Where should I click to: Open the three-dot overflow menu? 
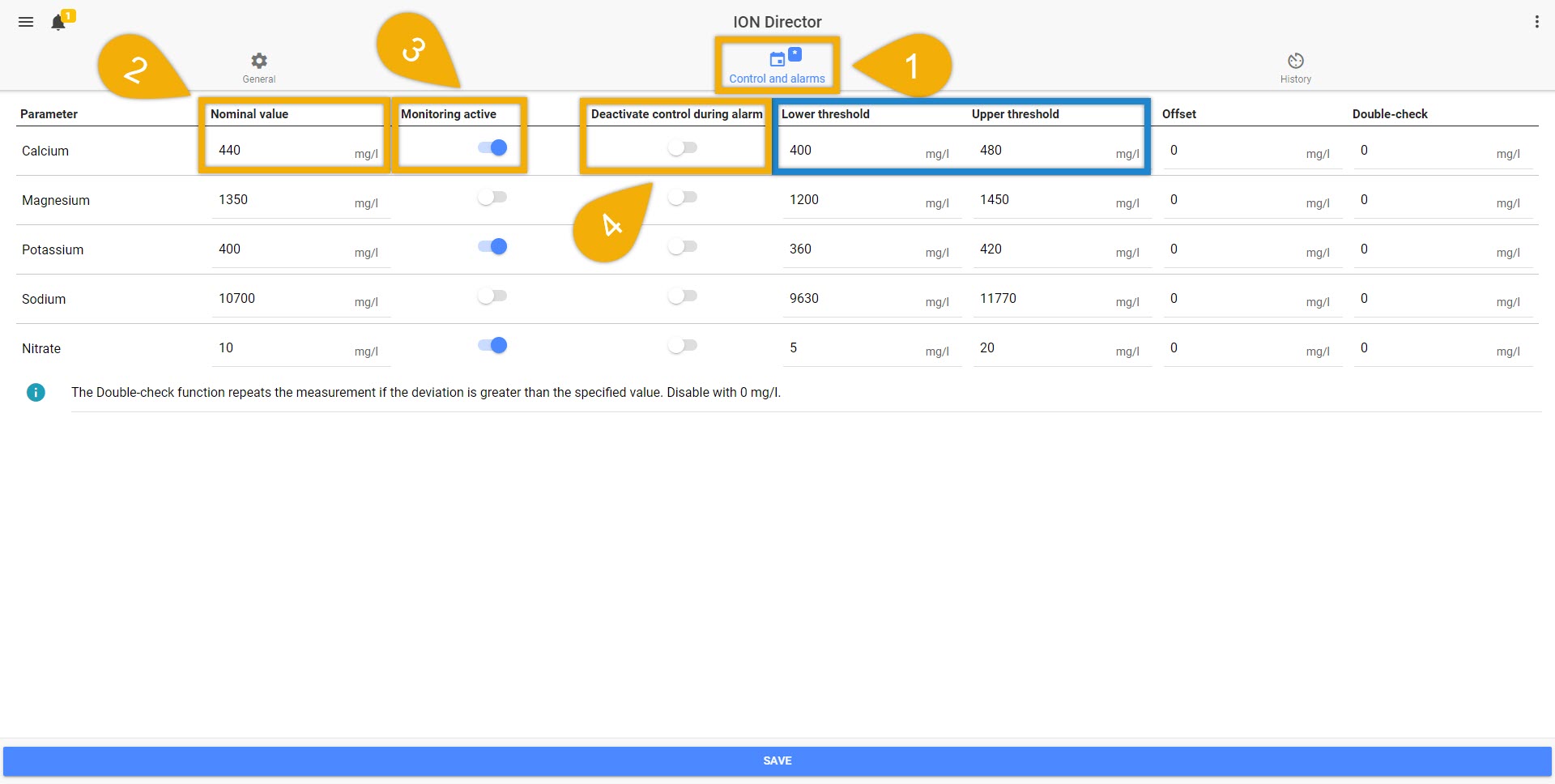[1536, 22]
